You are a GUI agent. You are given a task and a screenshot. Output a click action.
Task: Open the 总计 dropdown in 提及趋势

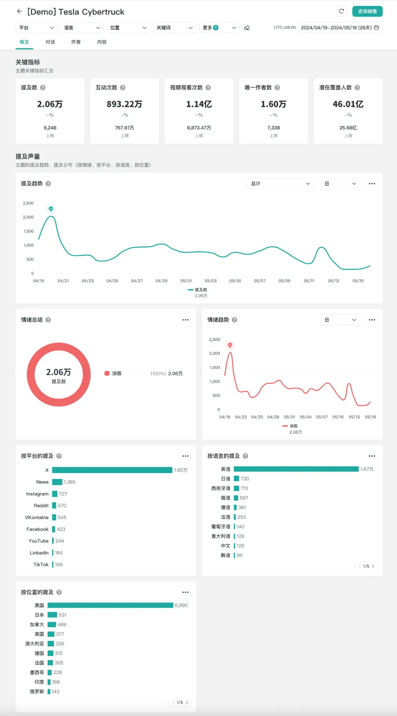tap(280, 184)
